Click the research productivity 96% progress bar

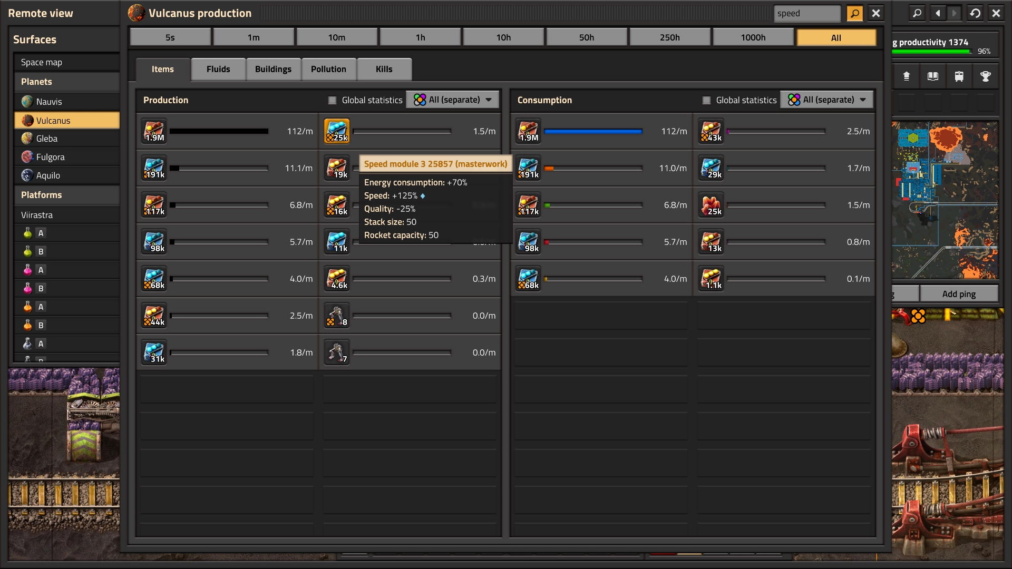click(x=931, y=52)
